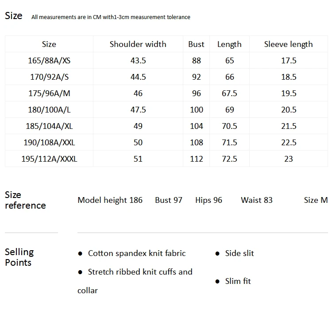Select the 165/88A/XS size row label
Screen dimensions: 332x318
coord(49,61)
